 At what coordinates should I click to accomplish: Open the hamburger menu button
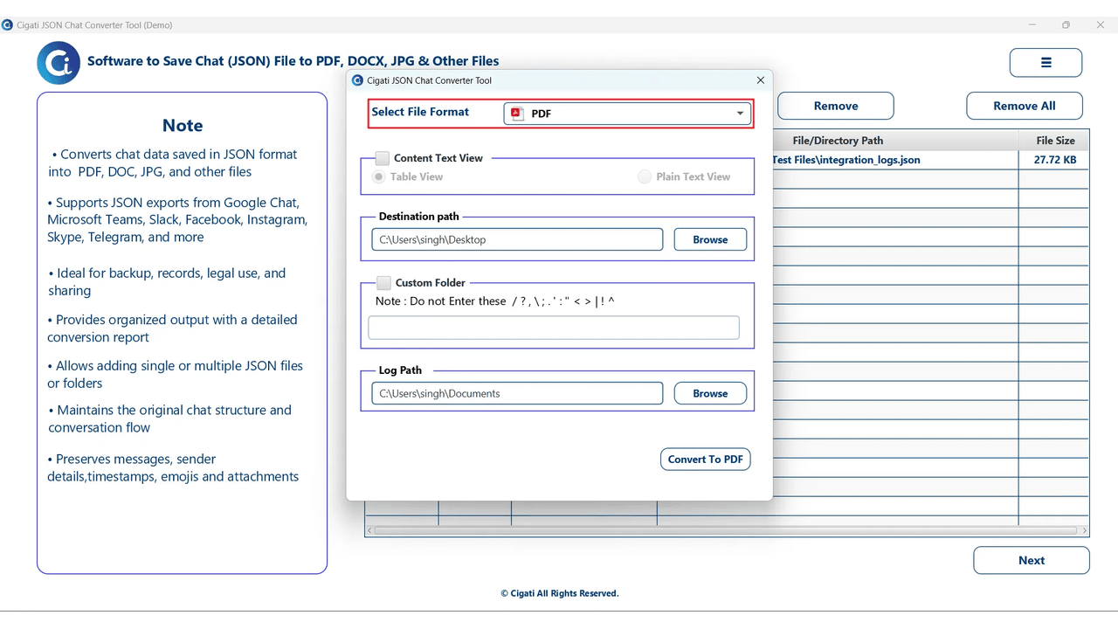coord(1046,63)
